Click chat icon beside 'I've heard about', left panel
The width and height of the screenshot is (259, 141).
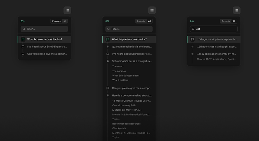23,46
